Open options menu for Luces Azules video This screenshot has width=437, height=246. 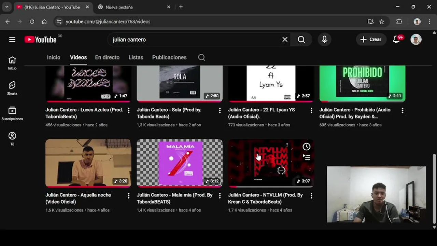coord(128,110)
